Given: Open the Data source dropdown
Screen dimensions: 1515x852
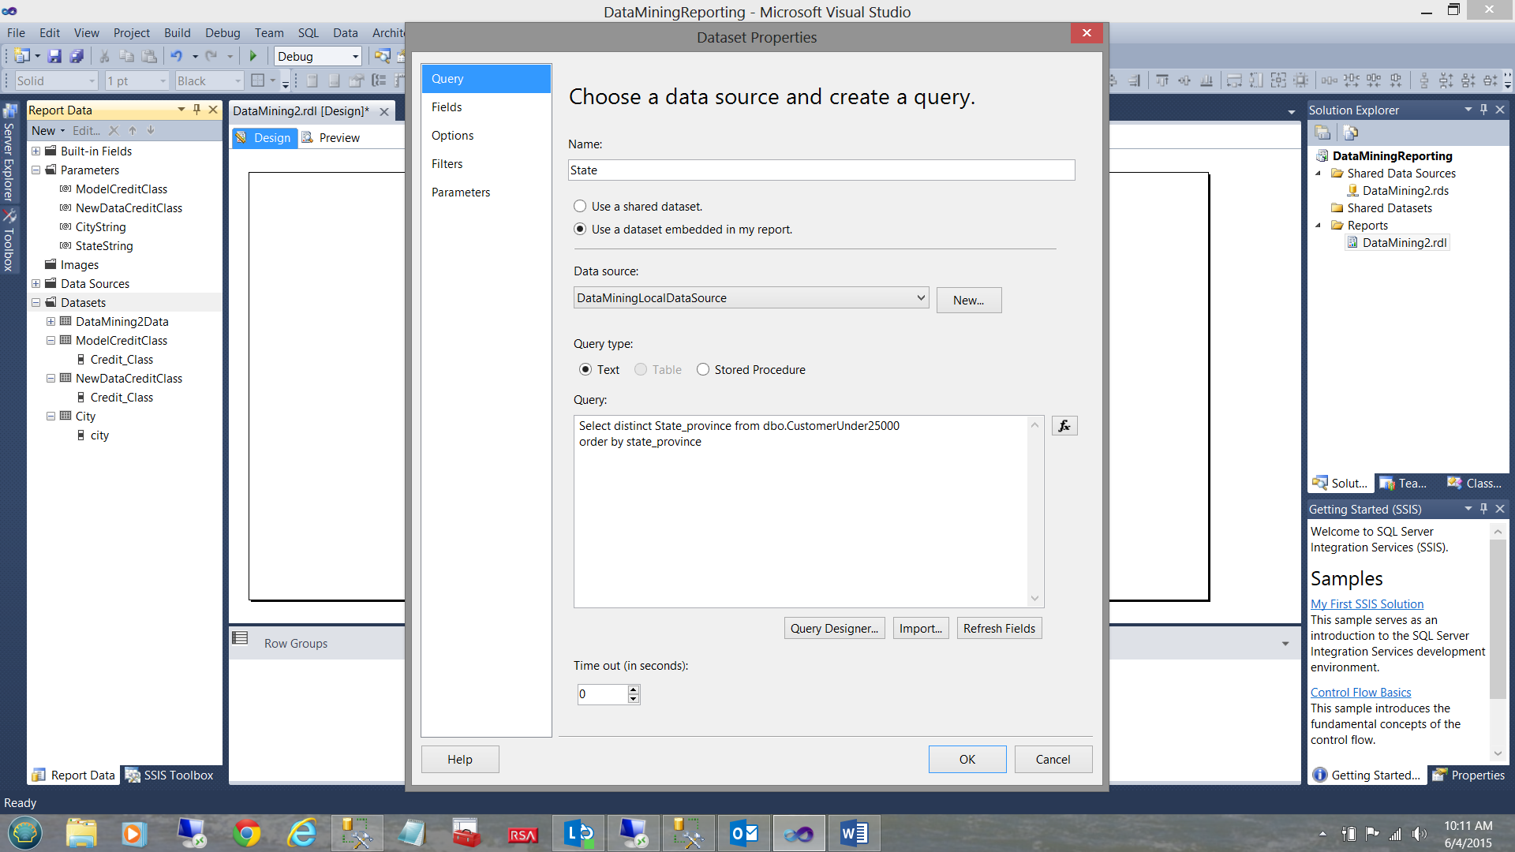Looking at the screenshot, I should (920, 298).
